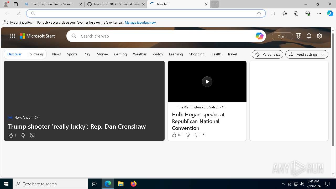Close the free robux download Search tab
Viewport: 336px width, 189px height.
81,4
